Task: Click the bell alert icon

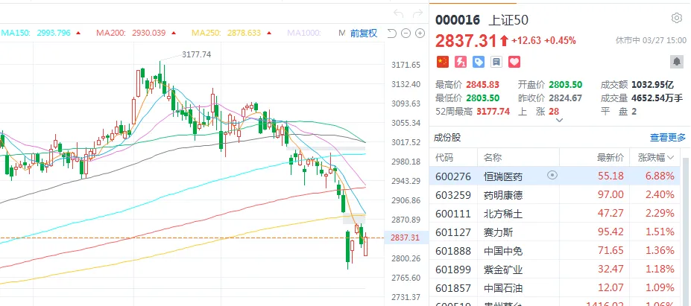Action: pyautogui.click(x=677, y=62)
